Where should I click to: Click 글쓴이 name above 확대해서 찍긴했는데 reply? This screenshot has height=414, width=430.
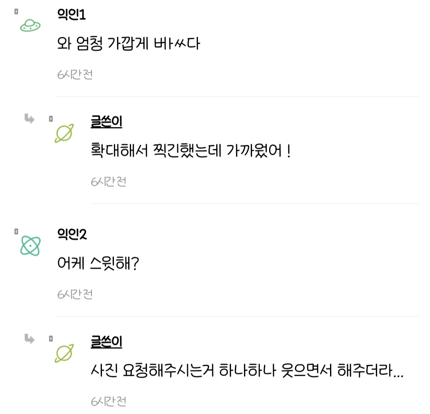pos(106,122)
